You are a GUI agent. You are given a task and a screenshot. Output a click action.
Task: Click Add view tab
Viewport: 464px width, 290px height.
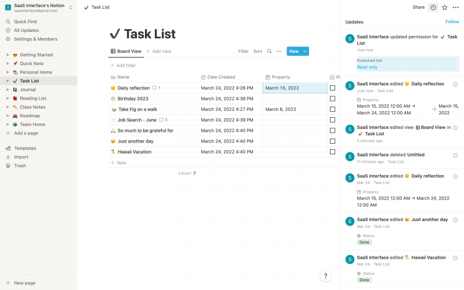click(159, 51)
